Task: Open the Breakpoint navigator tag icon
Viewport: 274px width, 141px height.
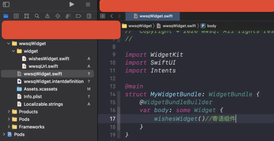Action: coord(78,16)
